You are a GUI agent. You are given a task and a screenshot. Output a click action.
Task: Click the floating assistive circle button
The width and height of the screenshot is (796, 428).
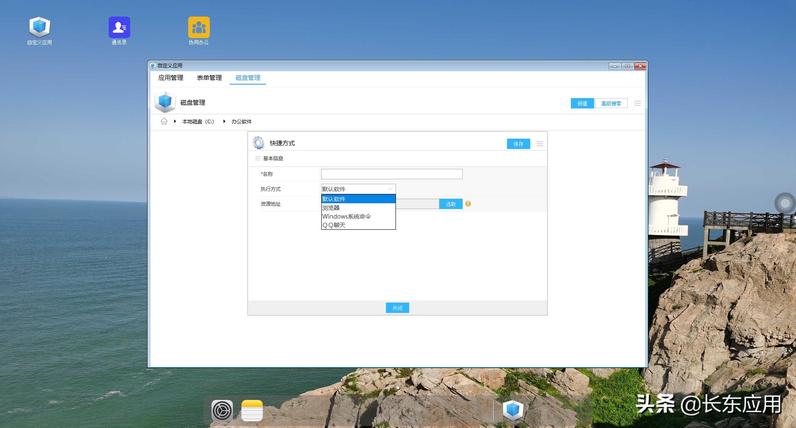(785, 203)
